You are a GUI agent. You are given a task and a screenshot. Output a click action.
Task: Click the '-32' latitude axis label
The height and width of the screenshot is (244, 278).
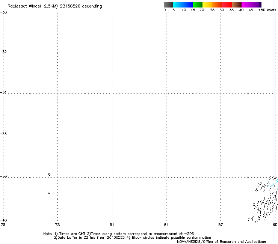point(3,52)
